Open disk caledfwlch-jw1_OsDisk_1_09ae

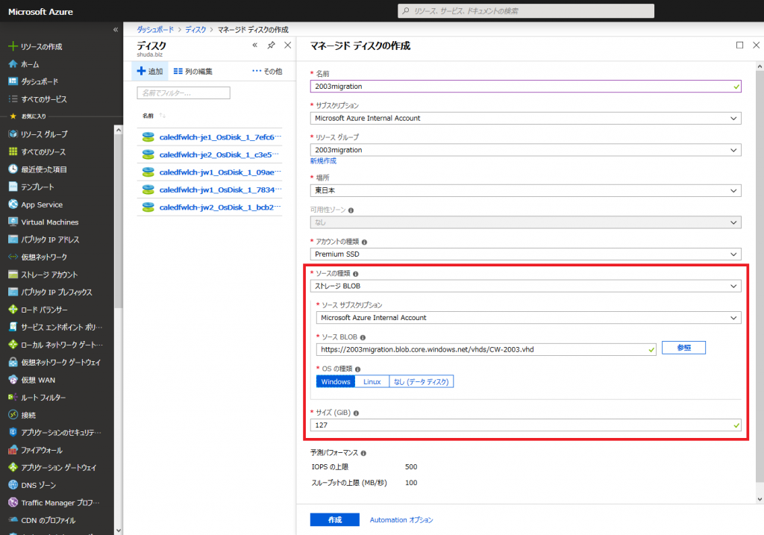pos(220,172)
